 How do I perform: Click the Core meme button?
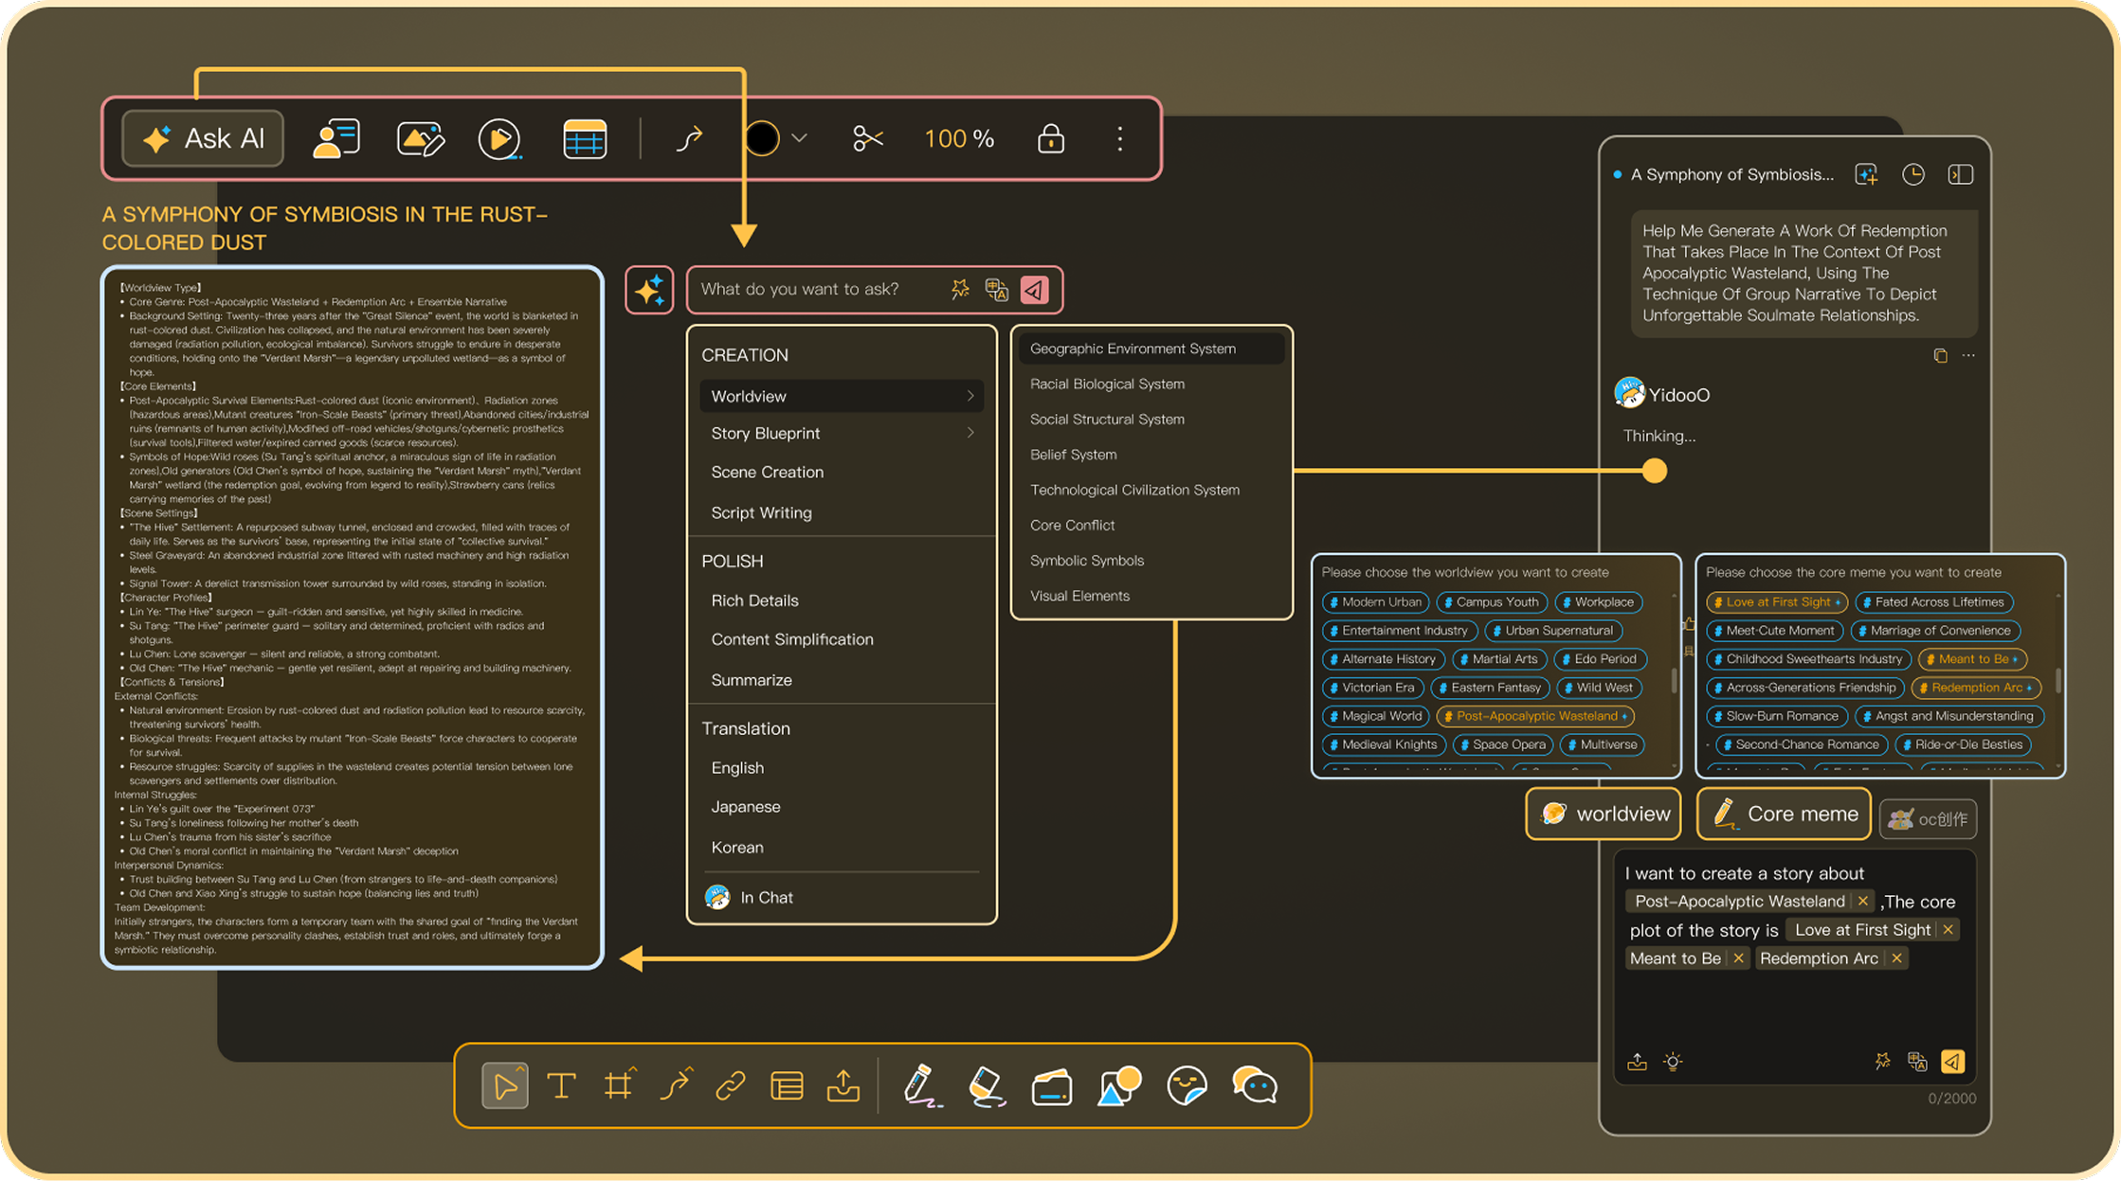tap(1784, 814)
